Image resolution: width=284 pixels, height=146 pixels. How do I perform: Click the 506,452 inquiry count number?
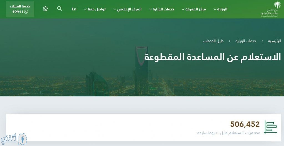tap(245, 124)
